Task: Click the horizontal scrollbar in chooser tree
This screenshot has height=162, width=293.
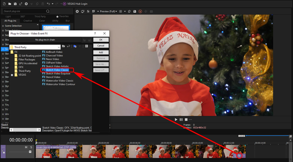Action: (25, 130)
